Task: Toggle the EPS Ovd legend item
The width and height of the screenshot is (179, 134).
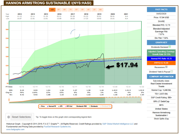Action: point(69,106)
